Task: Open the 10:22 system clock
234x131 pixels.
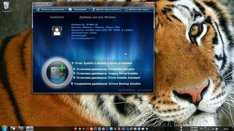Action: click(226, 129)
